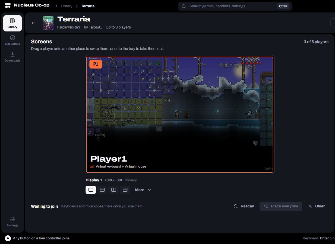Choose vertical split layout
This screenshot has width=335, height=244.
pyautogui.click(x=114, y=190)
